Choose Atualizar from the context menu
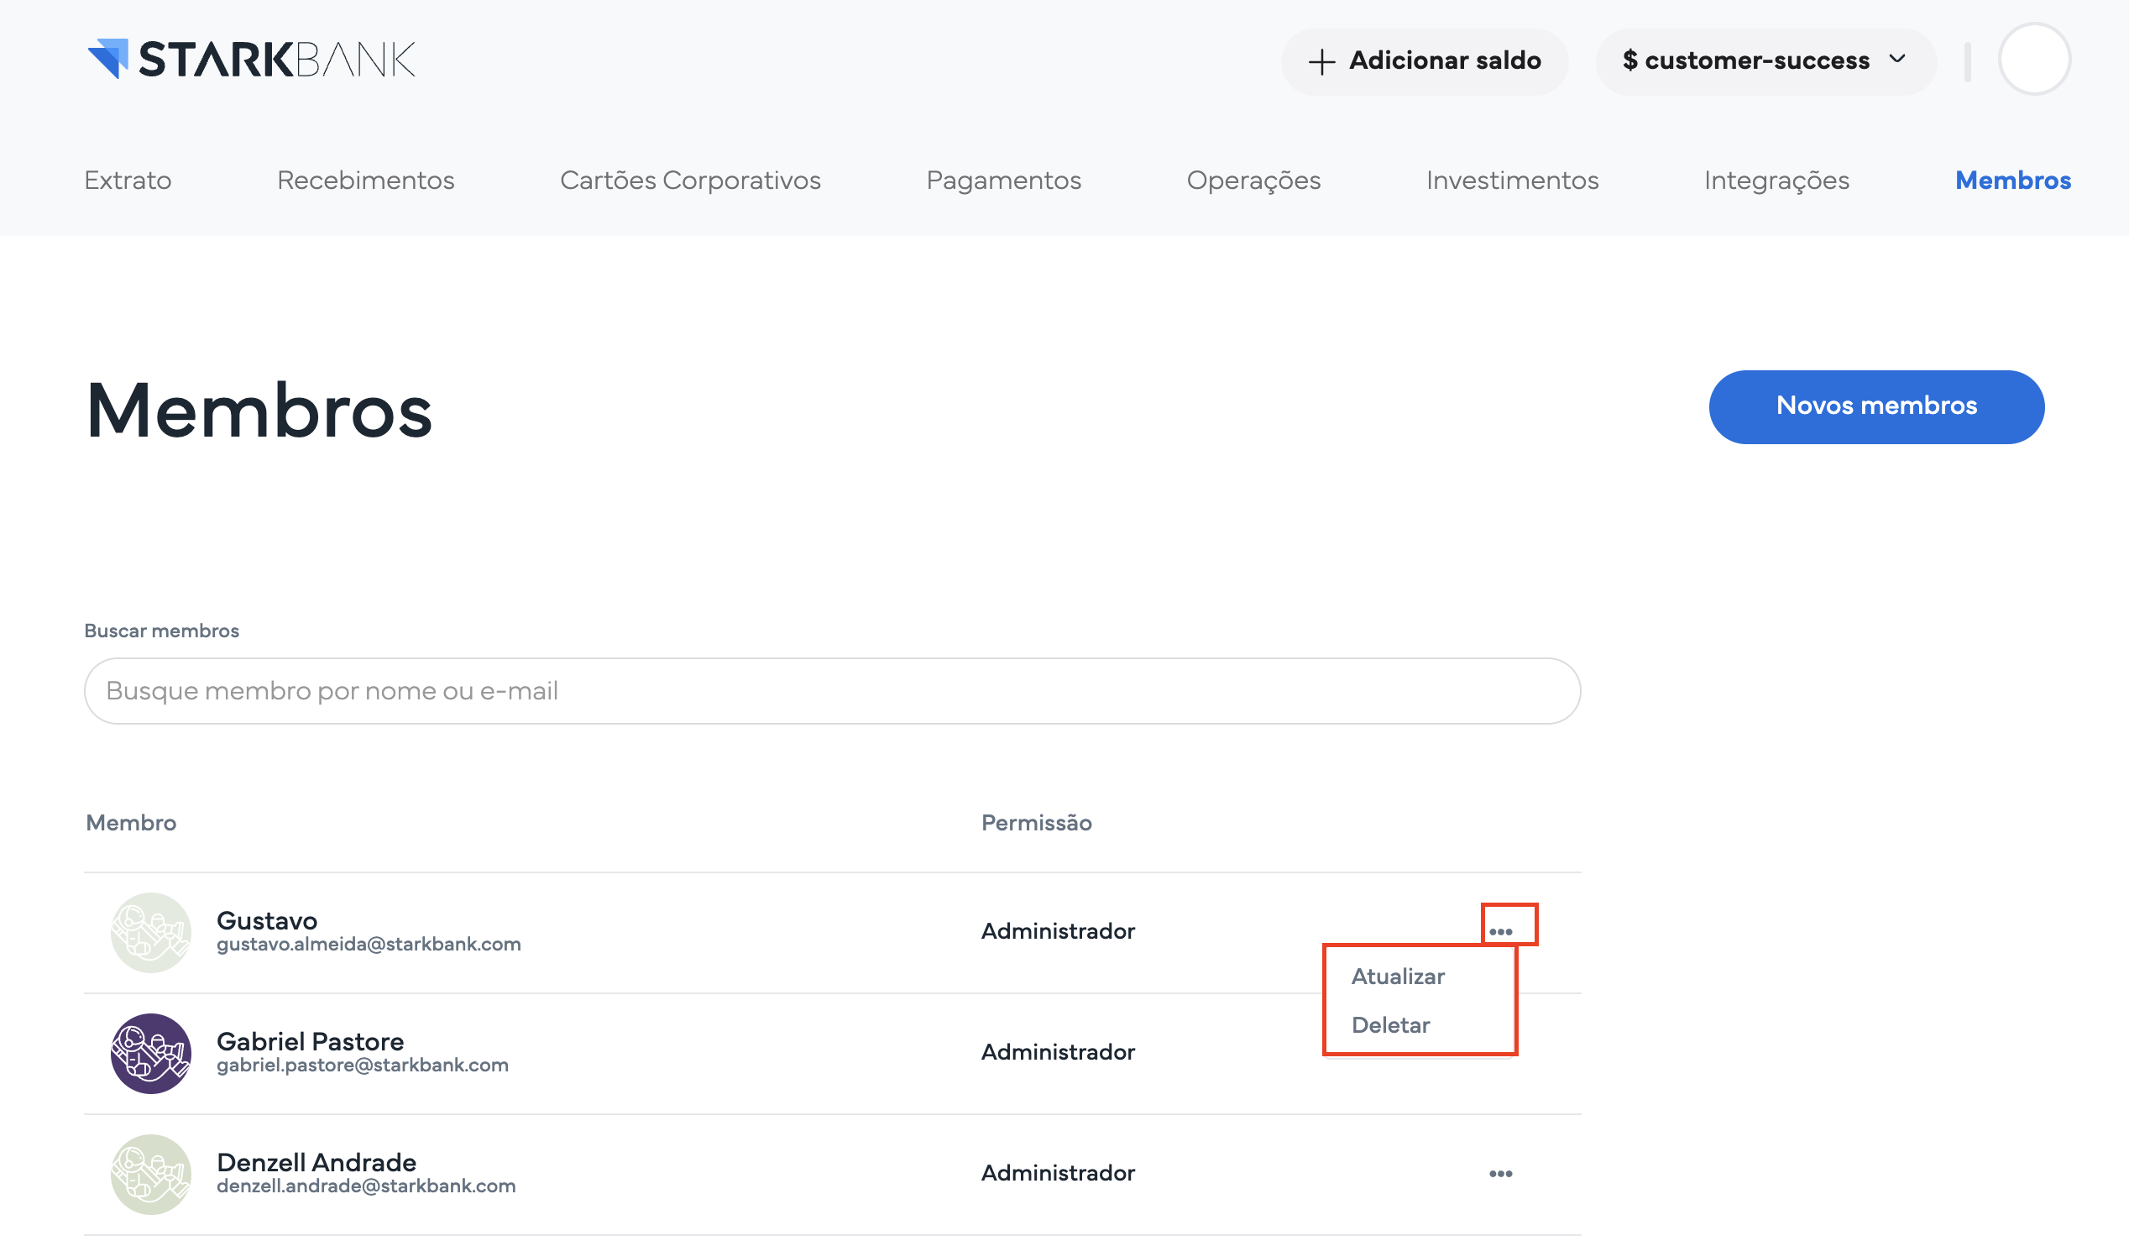Screen dimensions: 2129x1241 point(1399,977)
